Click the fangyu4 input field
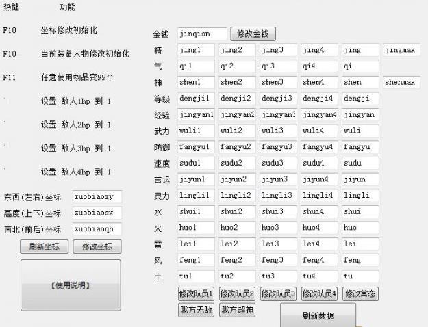Image resolution: width=428 pixels, height=327 pixels. click(319, 147)
